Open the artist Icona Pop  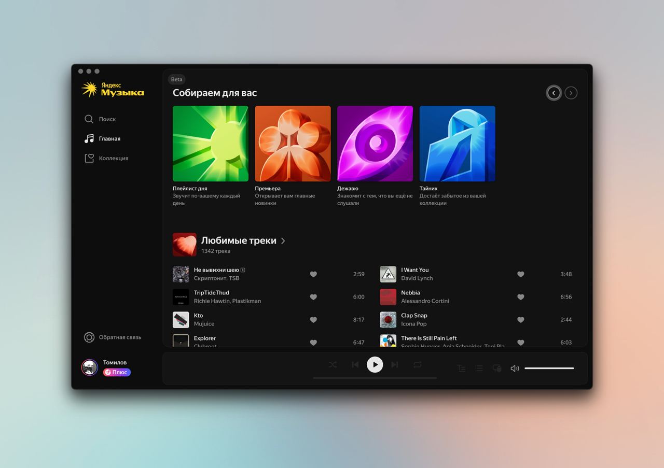[414, 324]
